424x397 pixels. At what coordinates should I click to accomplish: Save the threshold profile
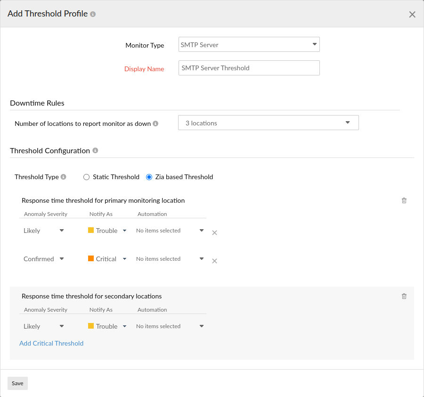coord(17,383)
